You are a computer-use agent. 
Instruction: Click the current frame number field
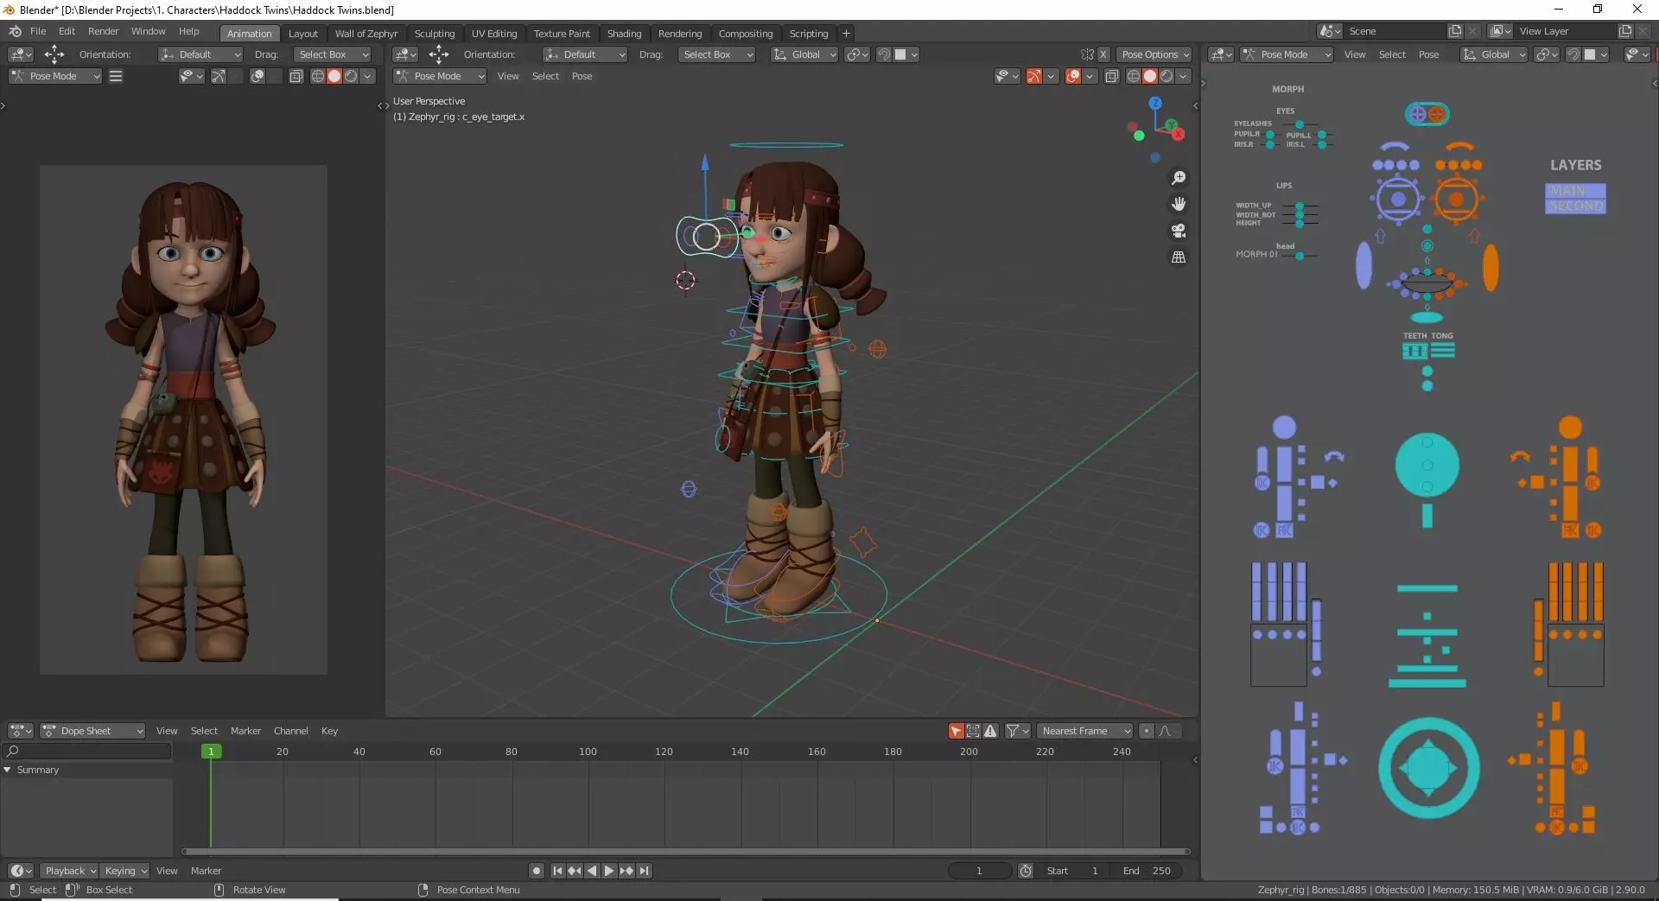coord(979,871)
